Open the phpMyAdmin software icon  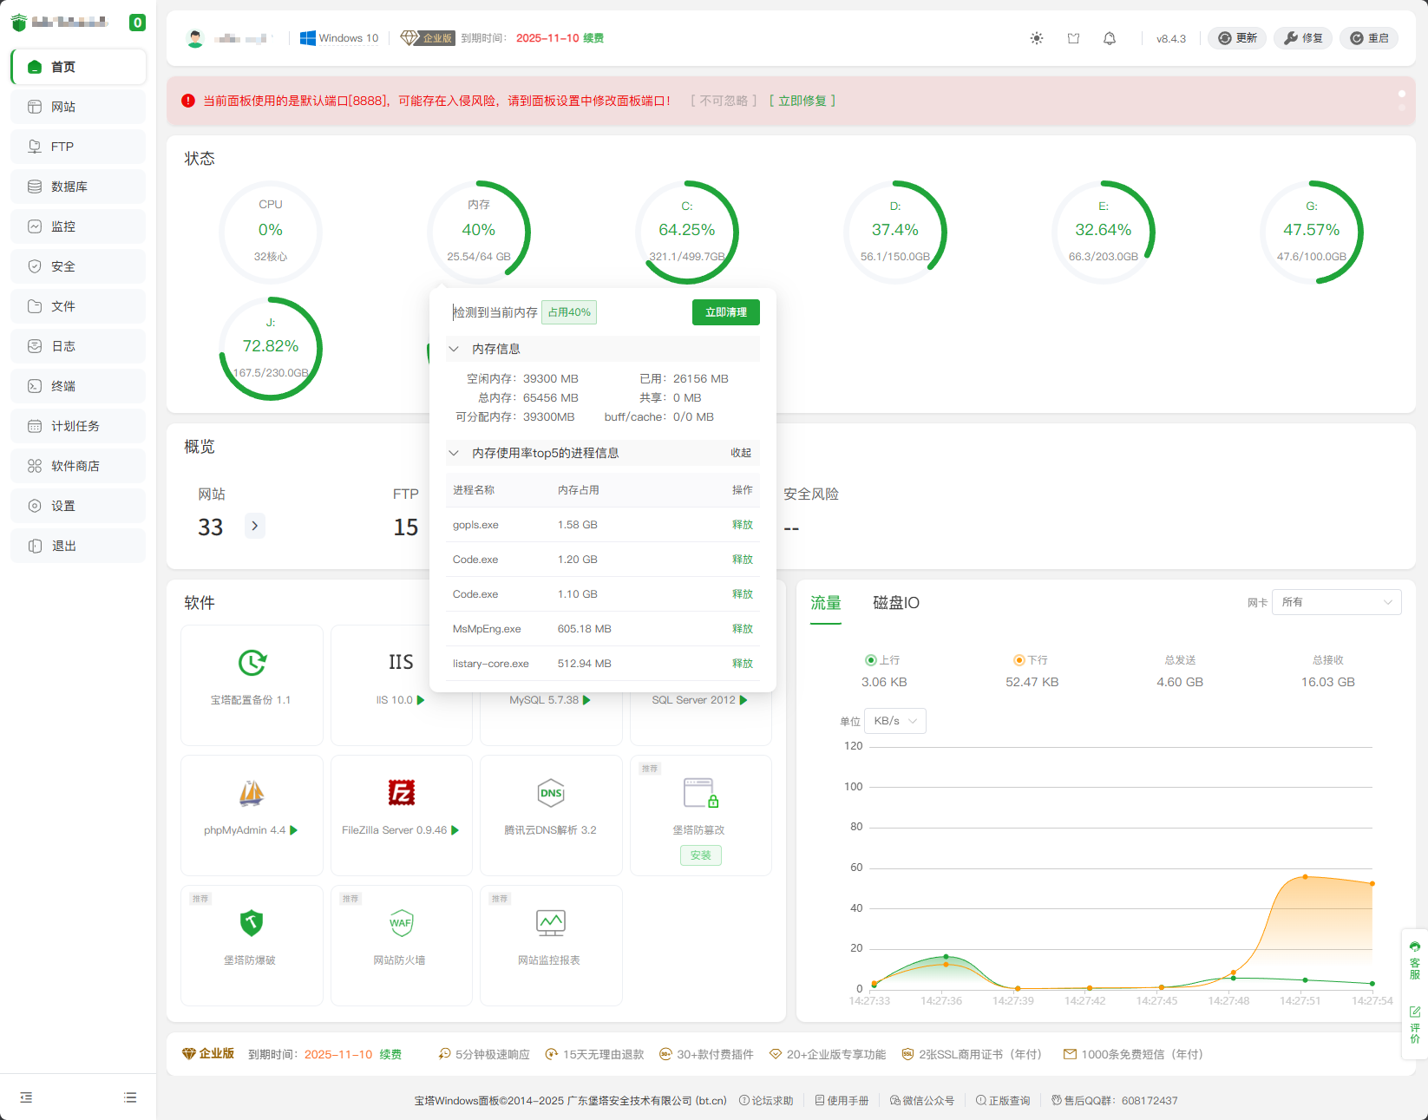click(x=252, y=793)
